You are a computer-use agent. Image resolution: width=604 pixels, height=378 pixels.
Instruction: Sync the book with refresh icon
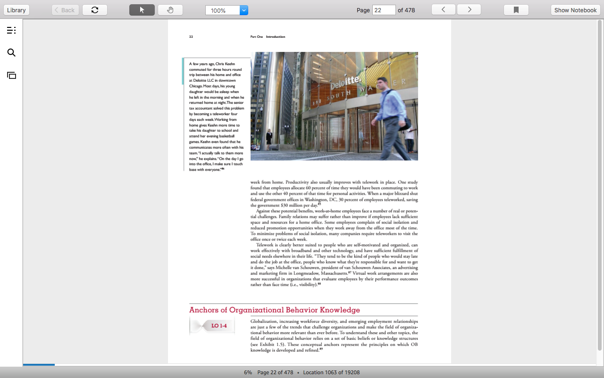click(95, 10)
